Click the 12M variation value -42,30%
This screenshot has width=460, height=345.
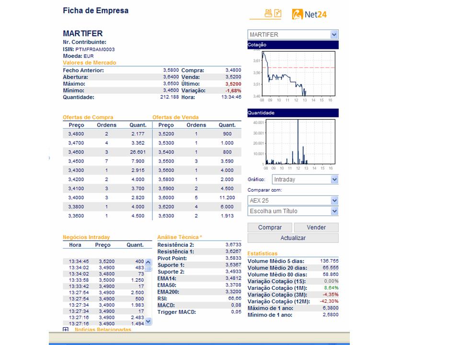coord(329,301)
